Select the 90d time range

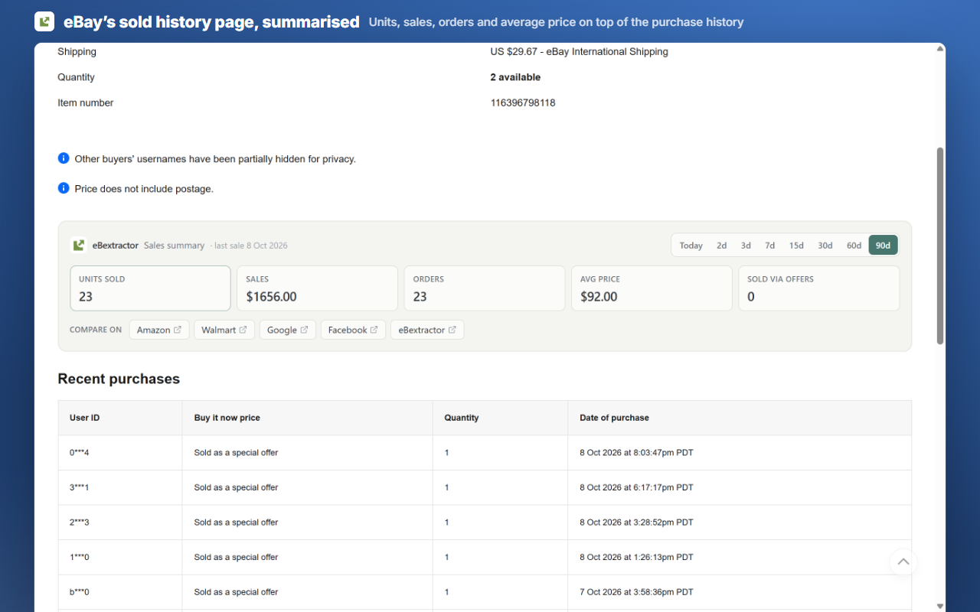coord(883,246)
